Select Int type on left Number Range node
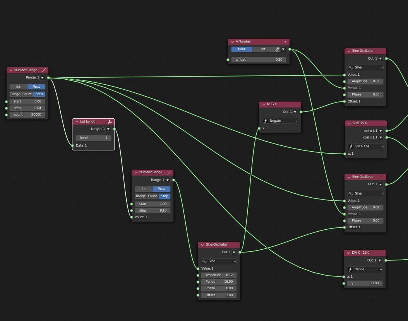 pyautogui.click(x=18, y=87)
